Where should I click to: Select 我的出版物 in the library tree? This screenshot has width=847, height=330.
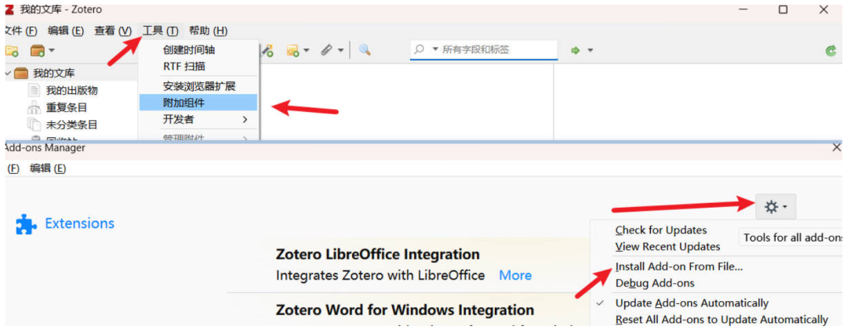point(72,90)
